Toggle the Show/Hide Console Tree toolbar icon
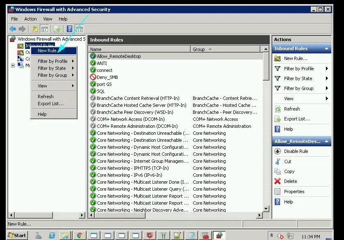Viewport: 344px width, 240px height. coord(44,29)
